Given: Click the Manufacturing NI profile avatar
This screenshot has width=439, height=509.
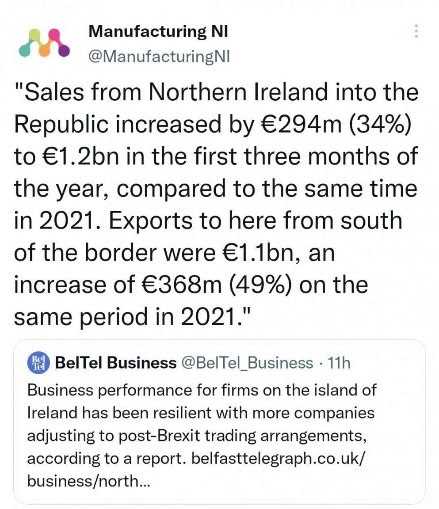Looking at the screenshot, I should (44, 43).
